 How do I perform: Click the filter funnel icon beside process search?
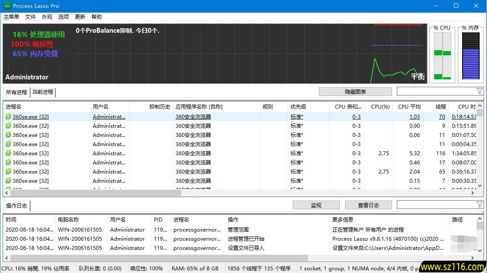pos(479,91)
